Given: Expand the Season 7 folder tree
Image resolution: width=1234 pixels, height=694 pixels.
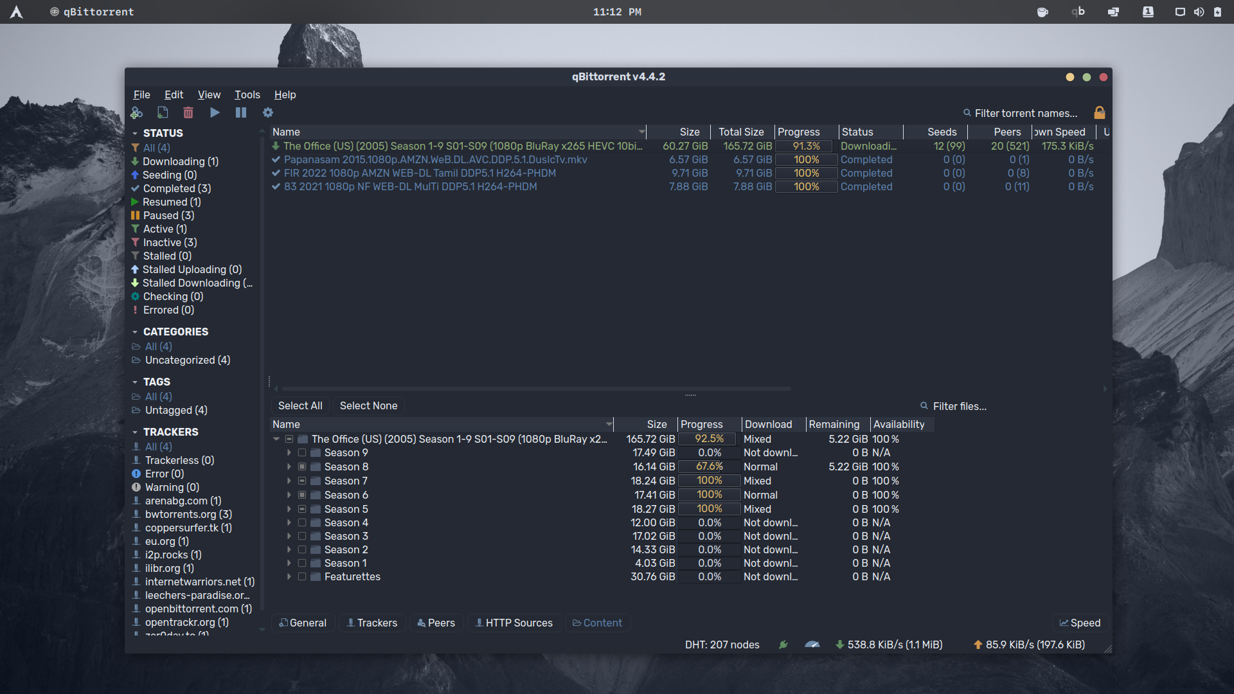Looking at the screenshot, I should click(x=289, y=481).
